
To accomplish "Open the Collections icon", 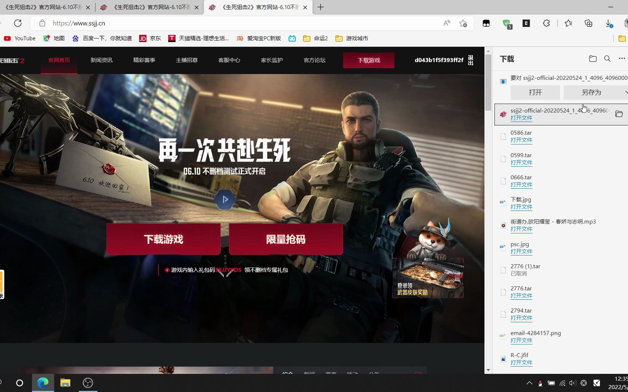I will [588, 23].
